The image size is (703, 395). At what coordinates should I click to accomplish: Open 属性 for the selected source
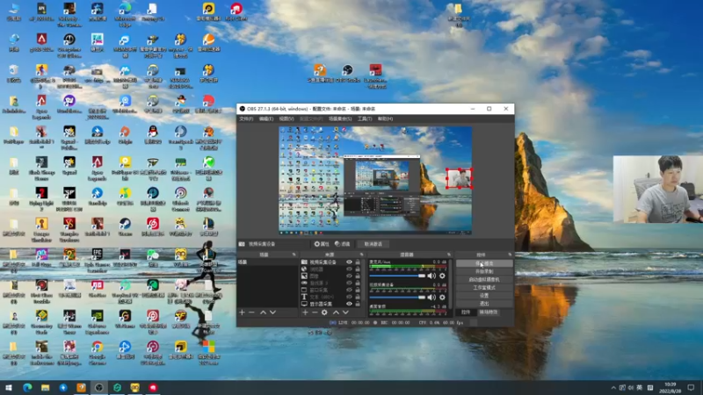322,244
